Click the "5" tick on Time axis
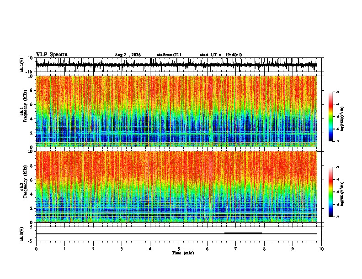 pyautogui.click(x=179, y=249)
